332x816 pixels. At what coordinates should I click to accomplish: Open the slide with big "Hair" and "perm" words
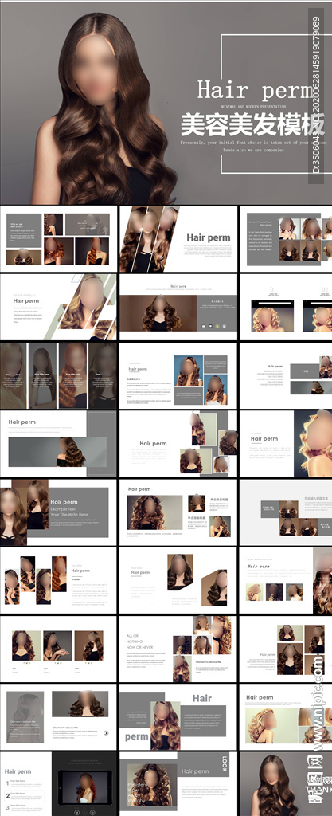178,716
